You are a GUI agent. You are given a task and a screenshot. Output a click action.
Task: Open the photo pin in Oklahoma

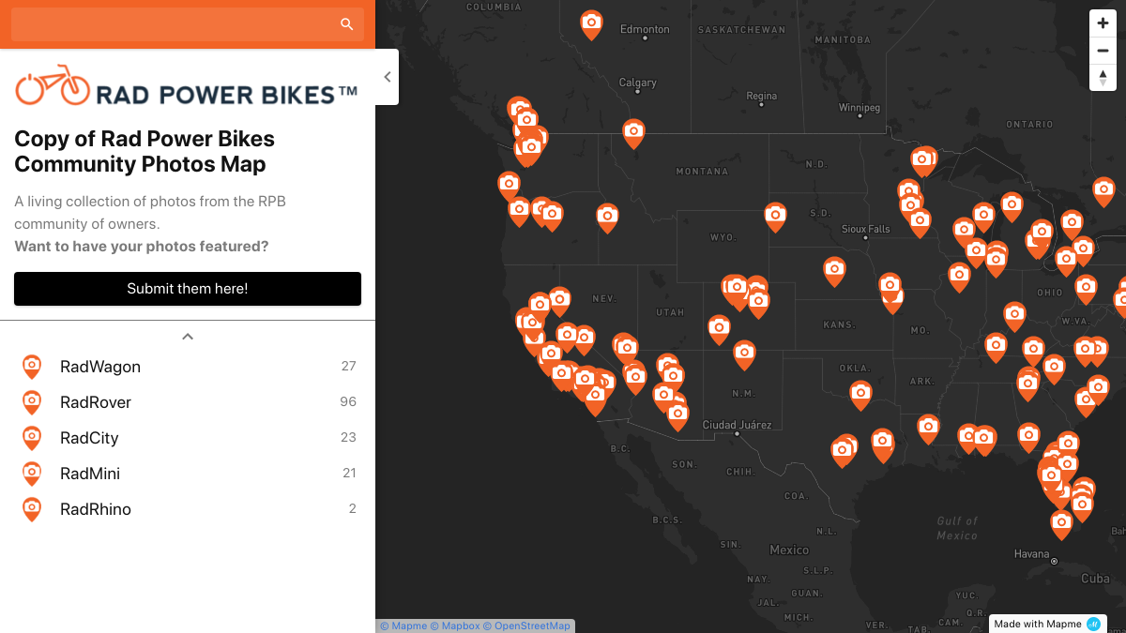(861, 394)
